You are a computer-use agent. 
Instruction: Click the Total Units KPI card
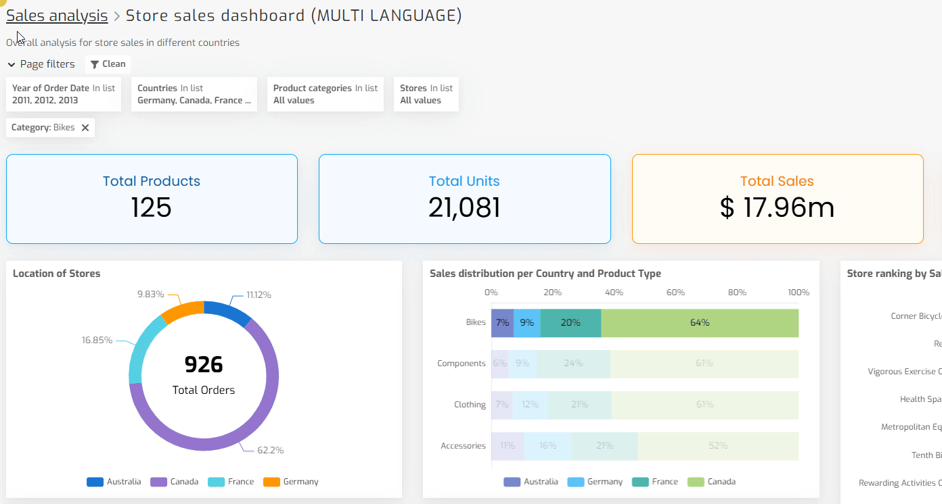point(464,199)
